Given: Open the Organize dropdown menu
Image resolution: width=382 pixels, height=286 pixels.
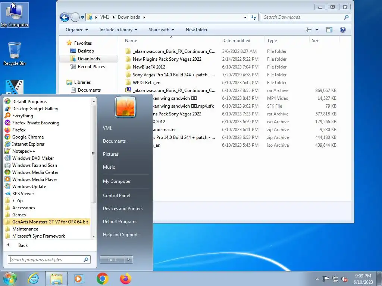Looking at the screenshot, I should click(77, 30).
